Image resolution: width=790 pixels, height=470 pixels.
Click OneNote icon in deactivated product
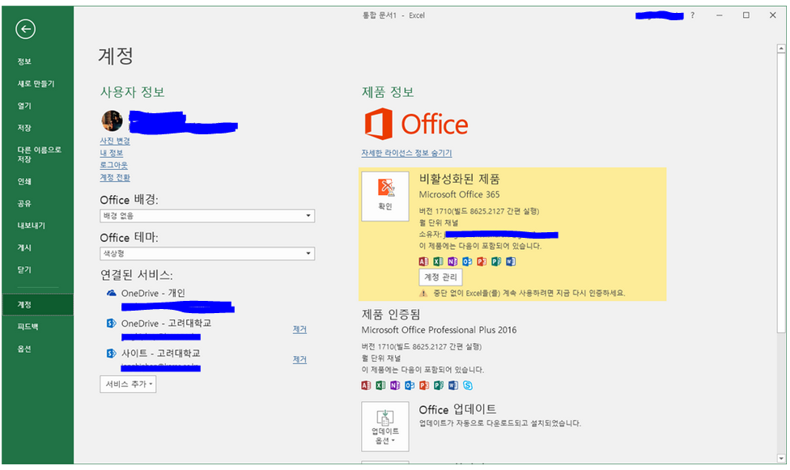pyautogui.click(x=452, y=261)
